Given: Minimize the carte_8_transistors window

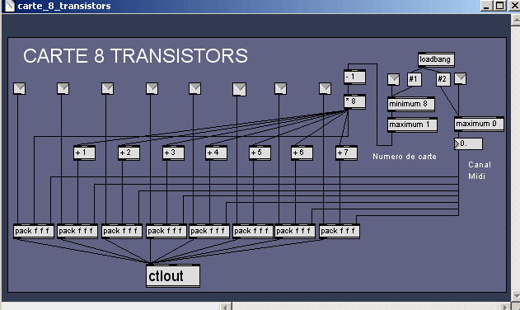Looking at the screenshot, I should tap(486, 6).
